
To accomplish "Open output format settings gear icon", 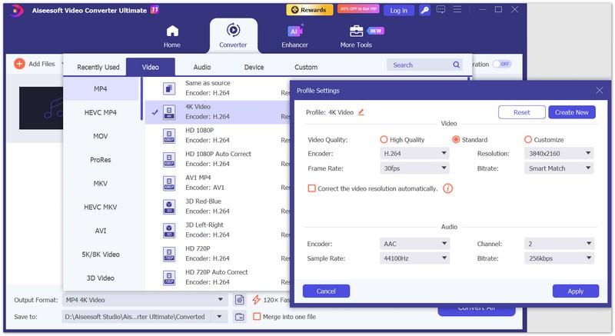I will coord(239,300).
